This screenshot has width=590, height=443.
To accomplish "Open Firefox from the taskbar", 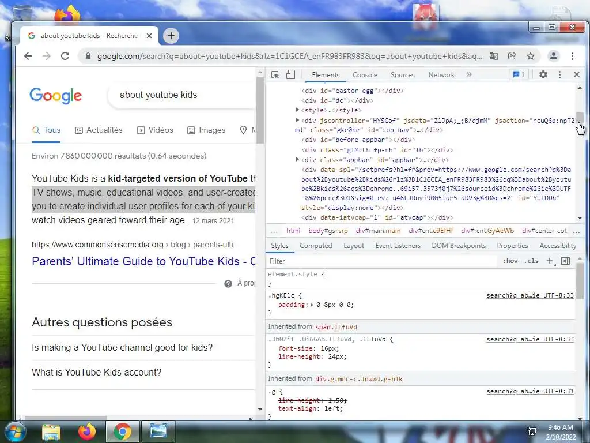I will point(86,431).
